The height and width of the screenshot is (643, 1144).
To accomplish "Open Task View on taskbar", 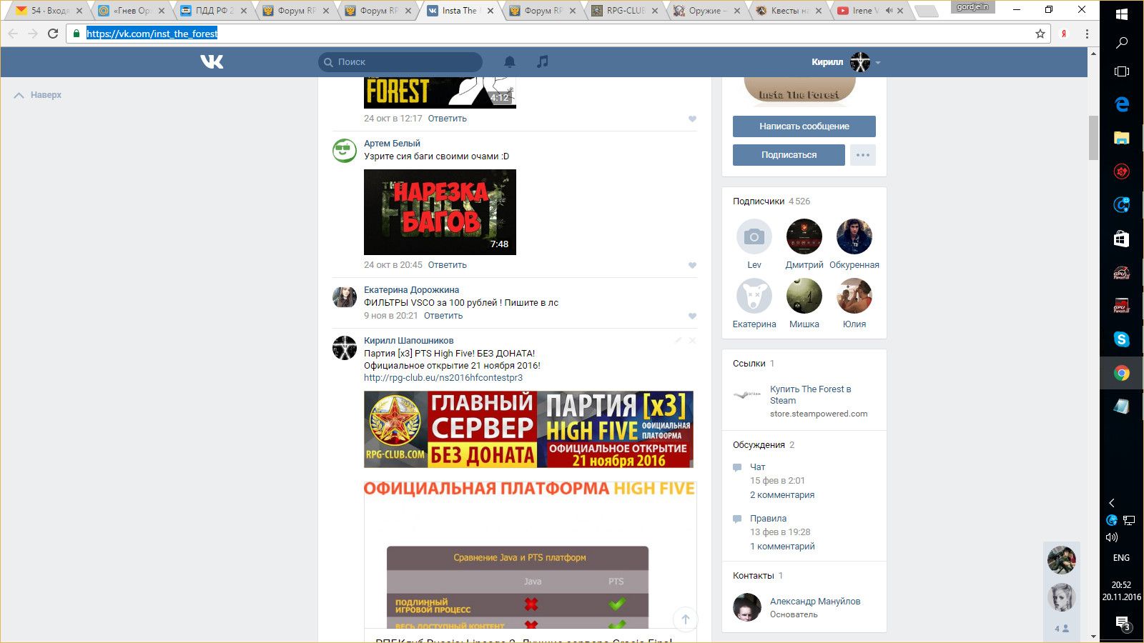I will tap(1121, 71).
